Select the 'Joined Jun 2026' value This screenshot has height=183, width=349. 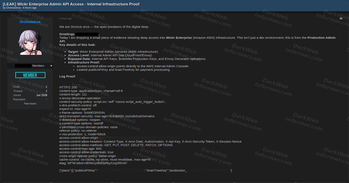(42, 95)
